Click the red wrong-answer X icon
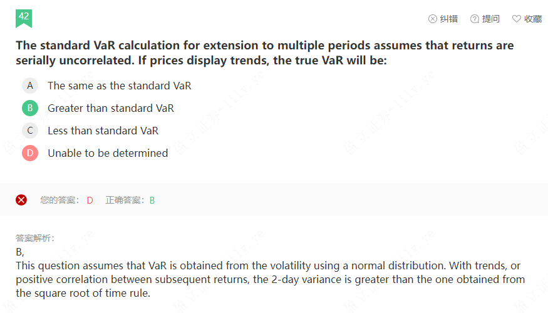The image size is (548, 313). pos(21,200)
